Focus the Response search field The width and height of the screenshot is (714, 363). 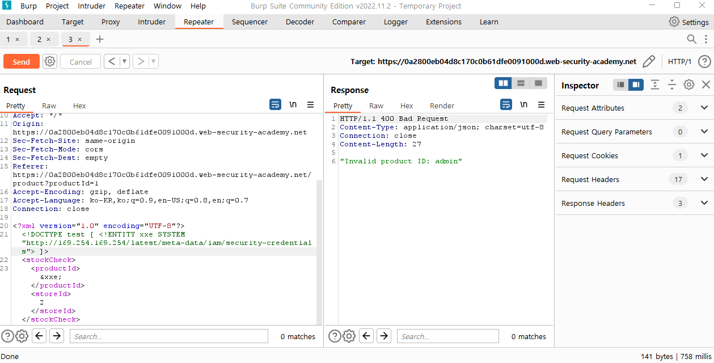coord(447,336)
